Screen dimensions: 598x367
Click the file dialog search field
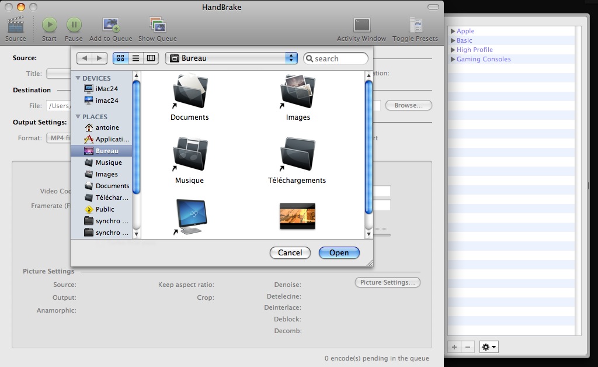336,58
